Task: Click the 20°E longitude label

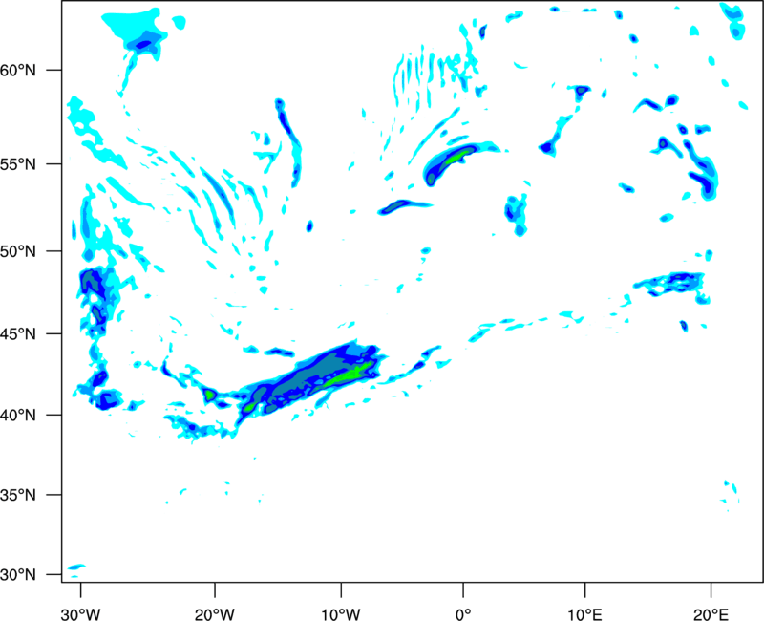Action: coord(711,614)
